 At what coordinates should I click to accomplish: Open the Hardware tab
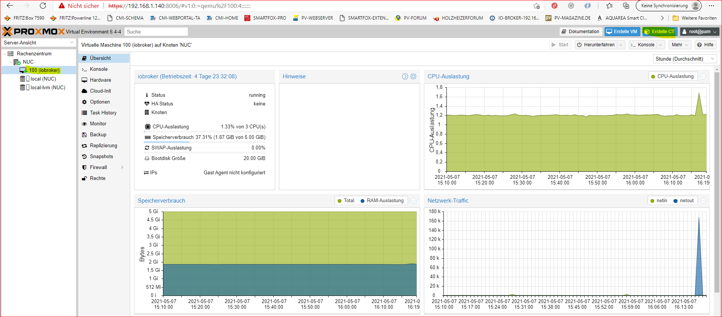click(104, 80)
